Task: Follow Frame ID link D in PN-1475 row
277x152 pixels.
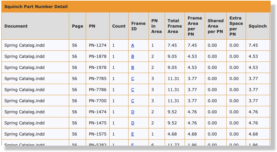Action: [133, 123]
